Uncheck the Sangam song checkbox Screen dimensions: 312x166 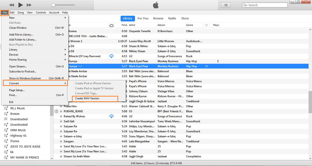(x=61, y=141)
